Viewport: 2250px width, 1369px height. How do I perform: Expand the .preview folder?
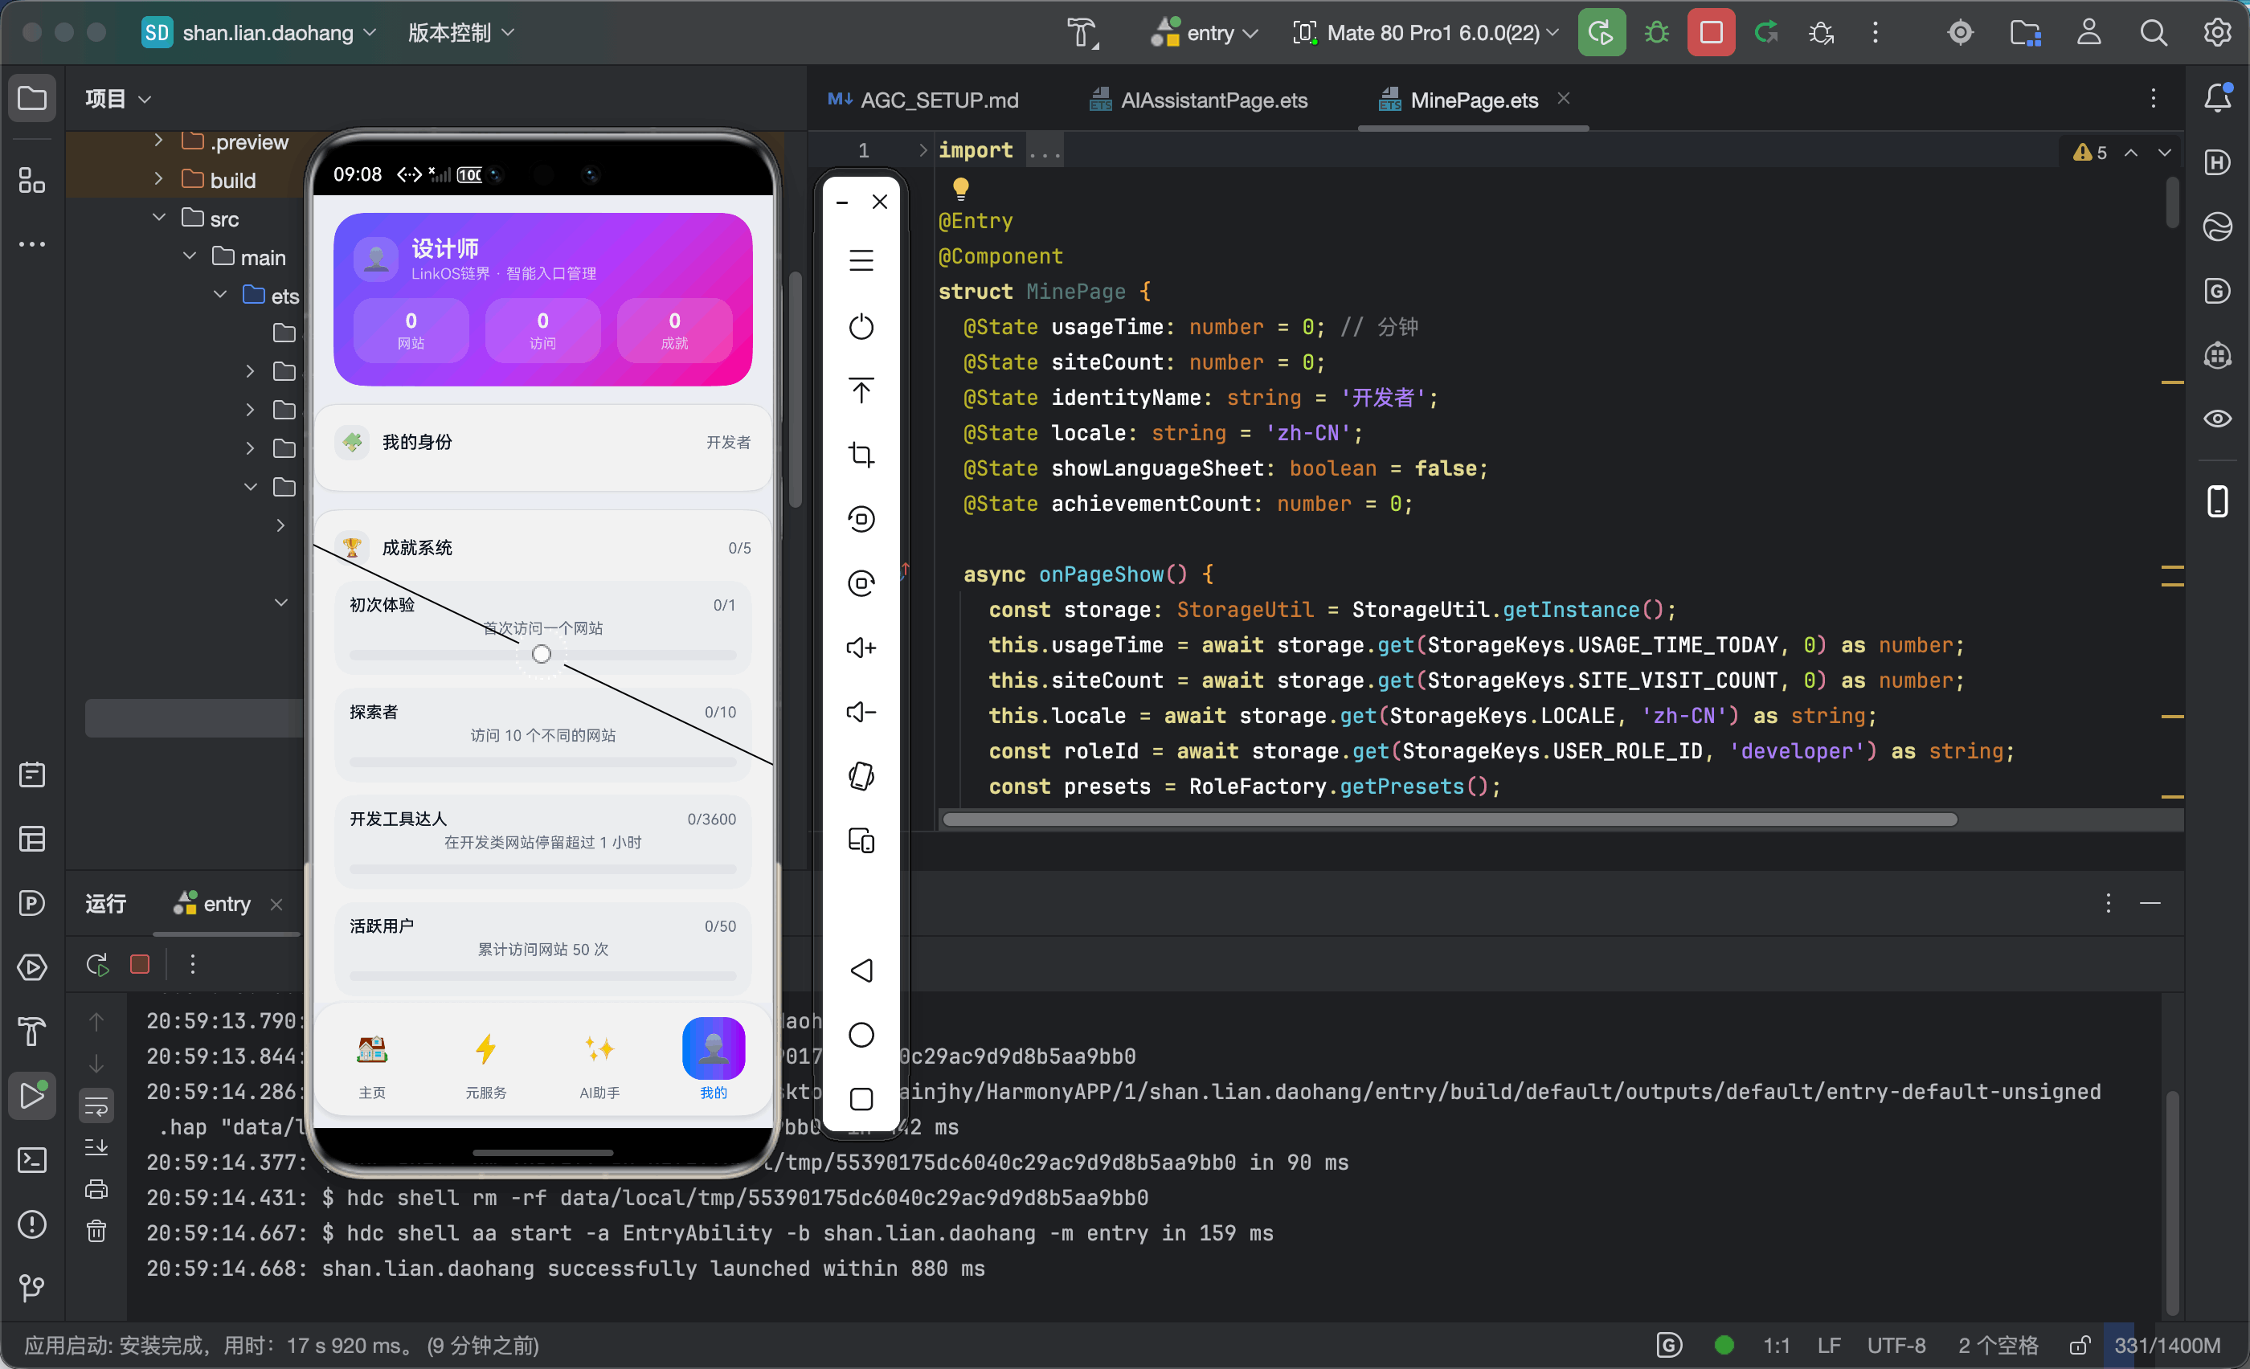pos(159,141)
